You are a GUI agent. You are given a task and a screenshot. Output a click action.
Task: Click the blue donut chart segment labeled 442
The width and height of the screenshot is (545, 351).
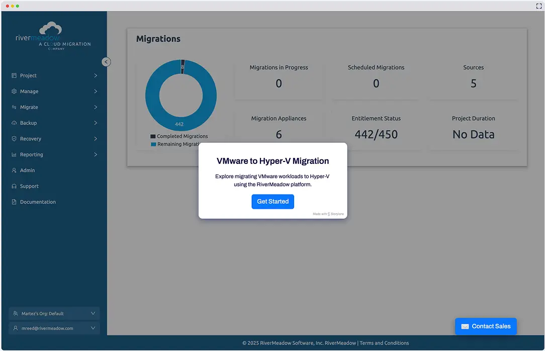pos(179,124)
